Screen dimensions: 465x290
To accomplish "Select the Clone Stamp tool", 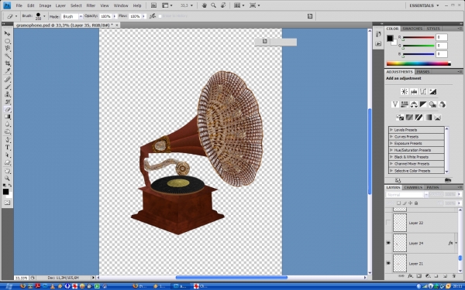I will tap(7, 94).
